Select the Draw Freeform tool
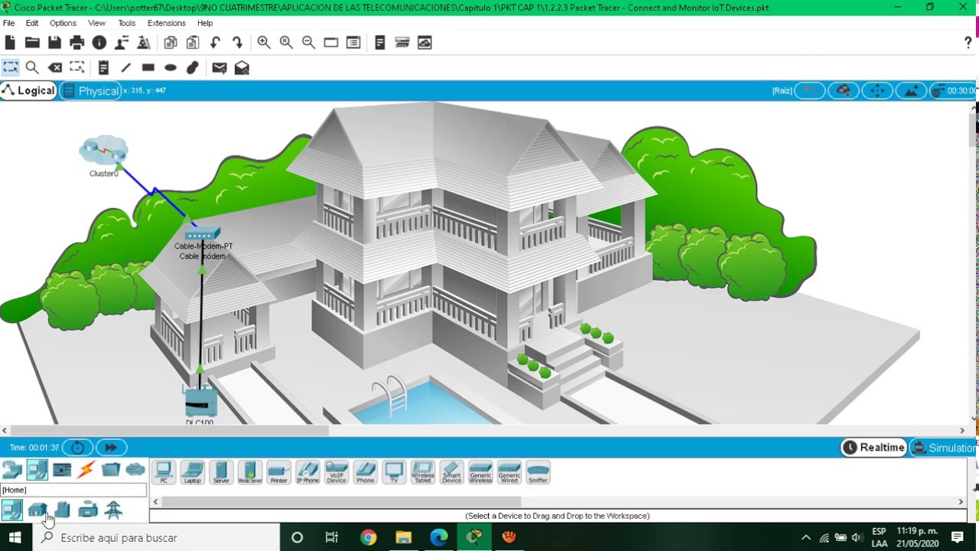The height and width of the screenshot is (551, 979). 193,68
